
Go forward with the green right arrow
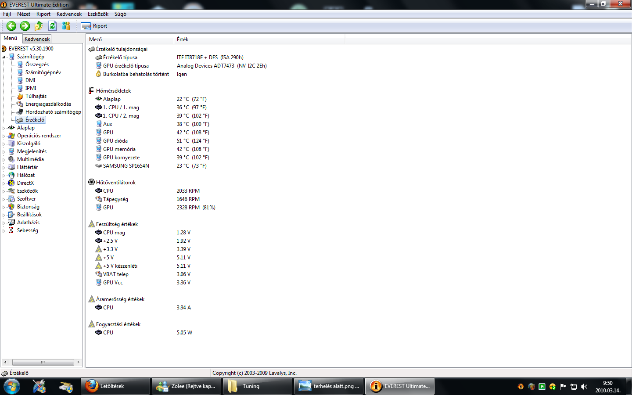point(25,26)
